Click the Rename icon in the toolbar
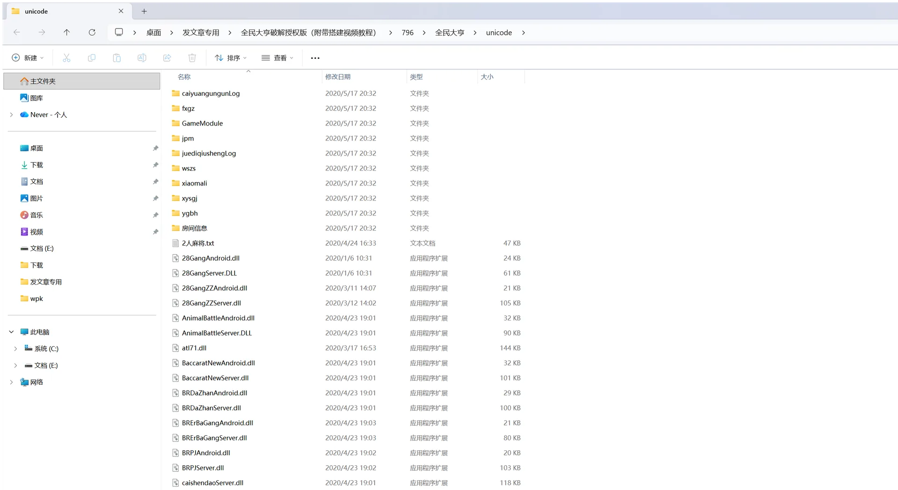This screenshot has width=898, height=490. click(x=142, y=58)
